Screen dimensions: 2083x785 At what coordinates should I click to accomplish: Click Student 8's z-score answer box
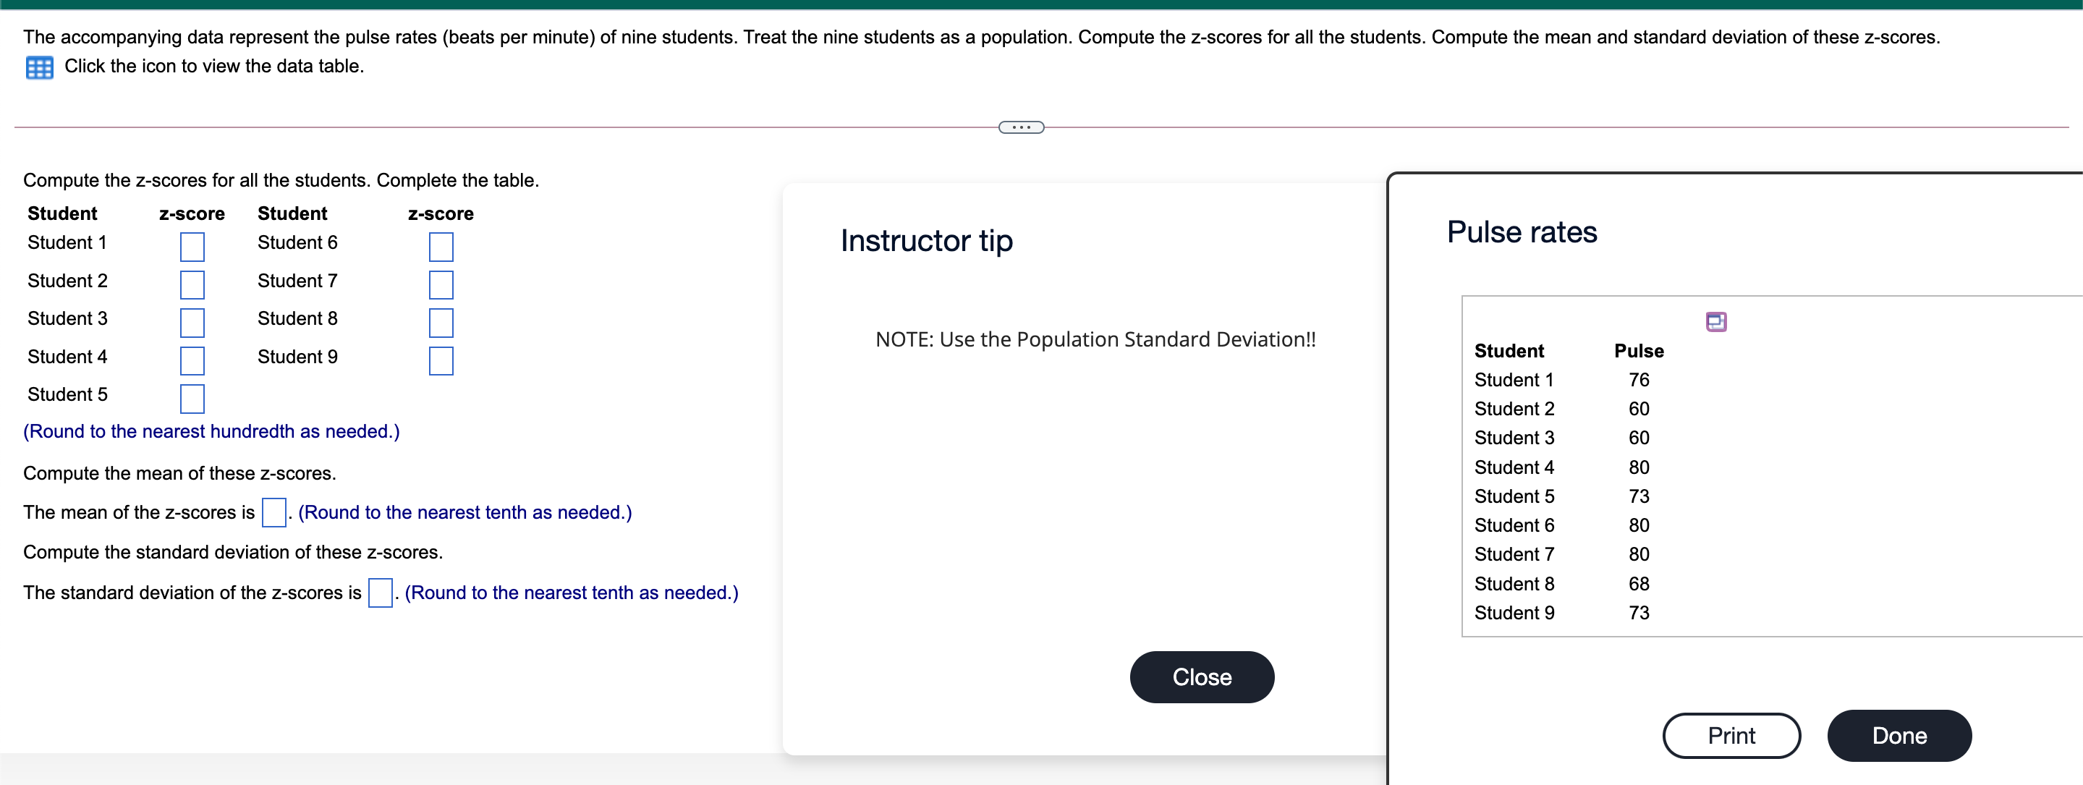(x=441, y=323)
